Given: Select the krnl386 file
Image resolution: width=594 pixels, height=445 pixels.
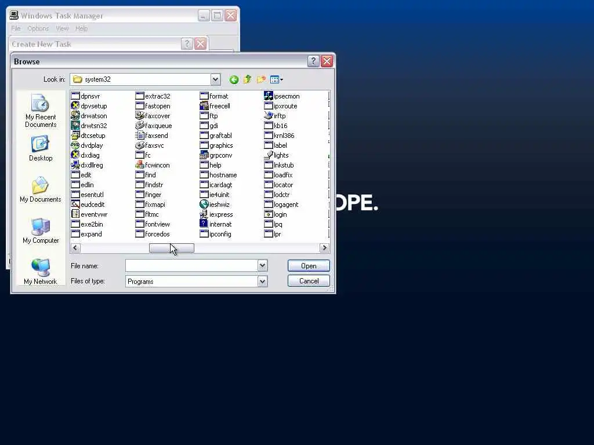Looking at the screenshot, I should (x=279, y=136).
